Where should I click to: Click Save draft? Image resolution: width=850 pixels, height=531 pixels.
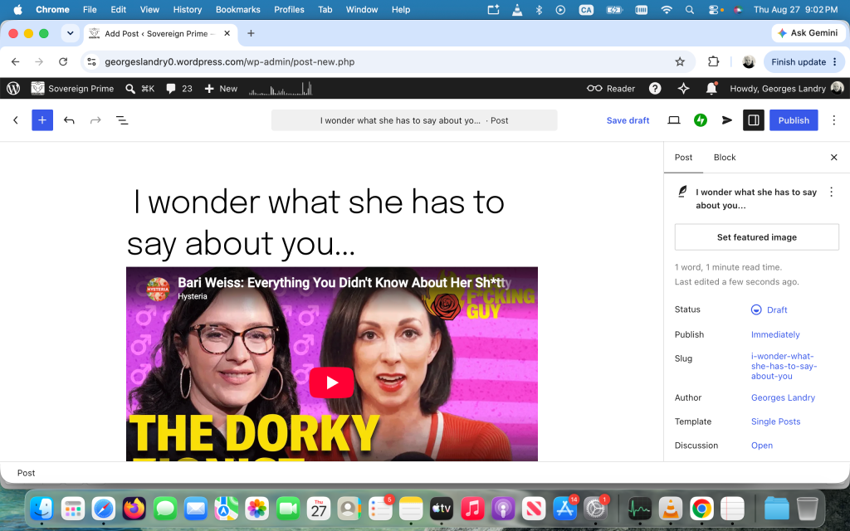point(628,120)
